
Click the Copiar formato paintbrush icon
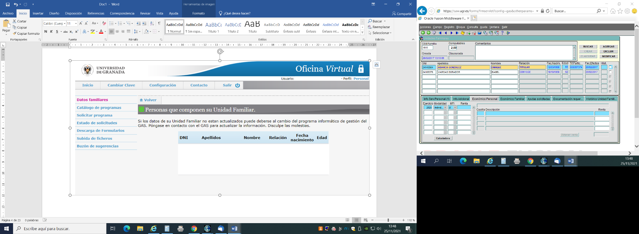point(15,34)
